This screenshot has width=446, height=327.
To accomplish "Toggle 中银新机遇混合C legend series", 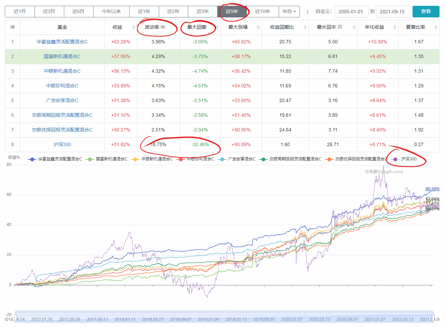I will [x=152, y=159].
